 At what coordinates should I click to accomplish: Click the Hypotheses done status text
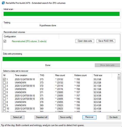[48, 25]
